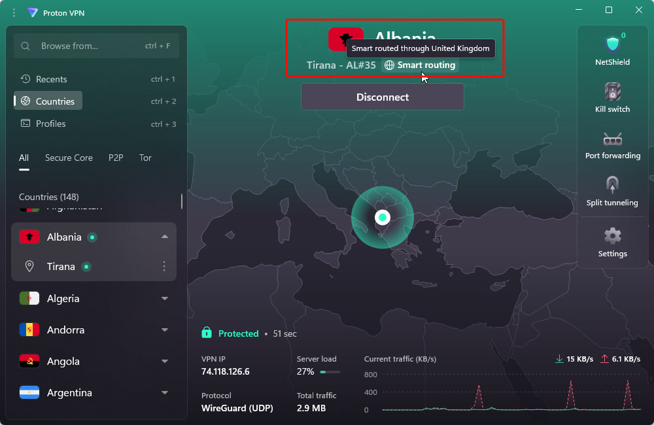Viewport: 654px width, 425px height.
Task: Click the 2.9 MB total traffic value
Action: click(311, 408)
